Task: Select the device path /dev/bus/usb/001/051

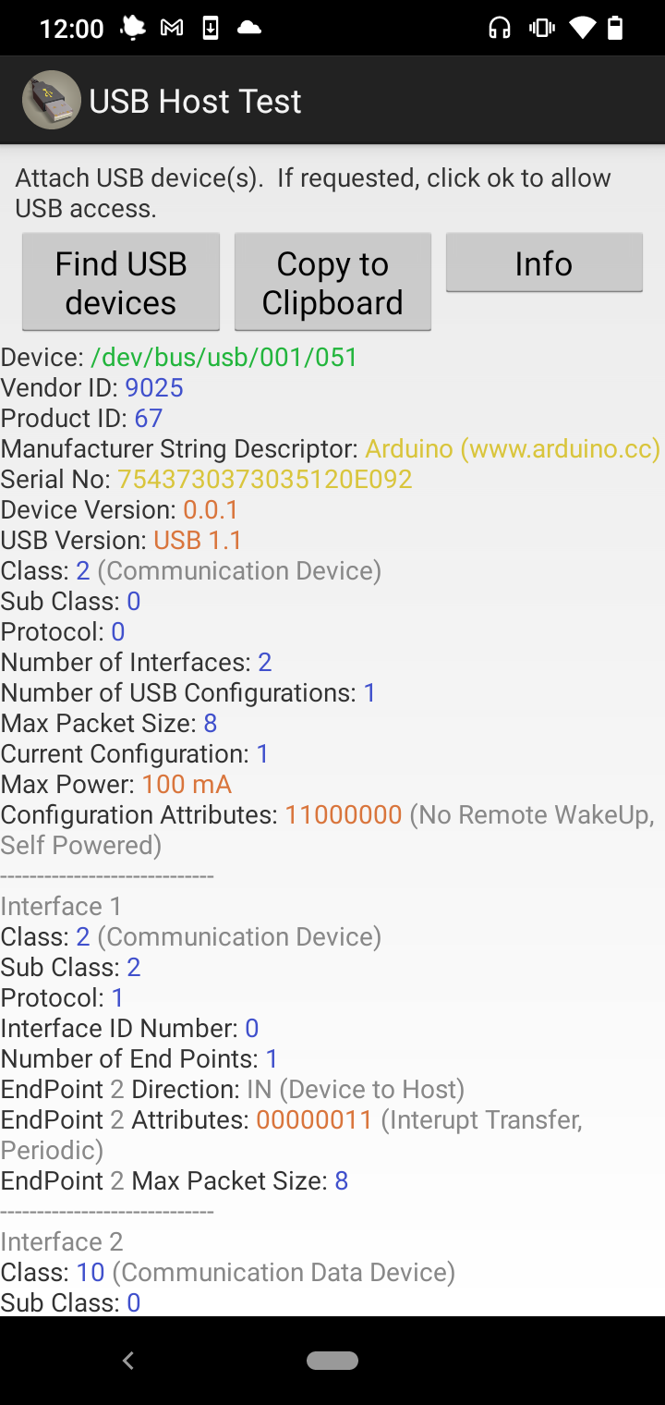Action: 224,358
